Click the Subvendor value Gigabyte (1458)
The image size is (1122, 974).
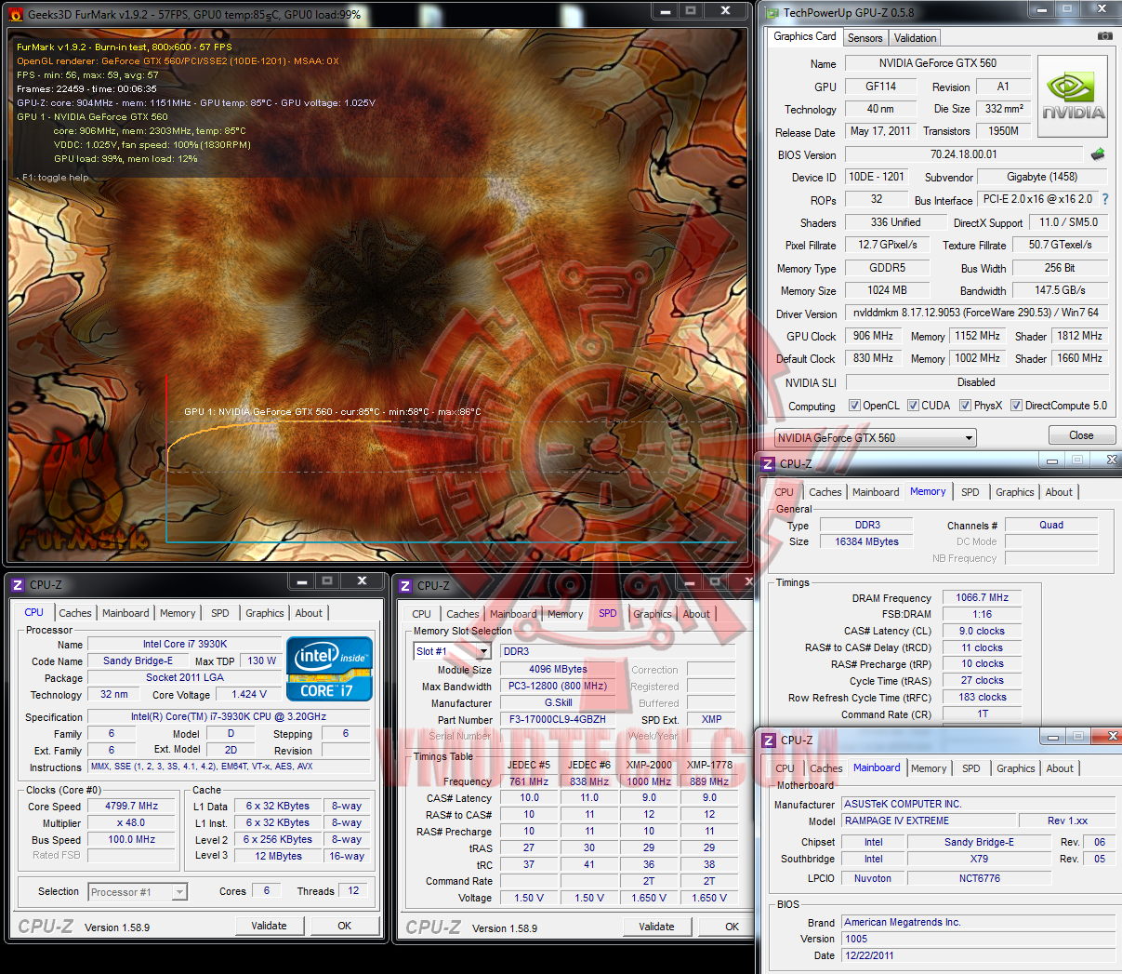coord(1042,177)
